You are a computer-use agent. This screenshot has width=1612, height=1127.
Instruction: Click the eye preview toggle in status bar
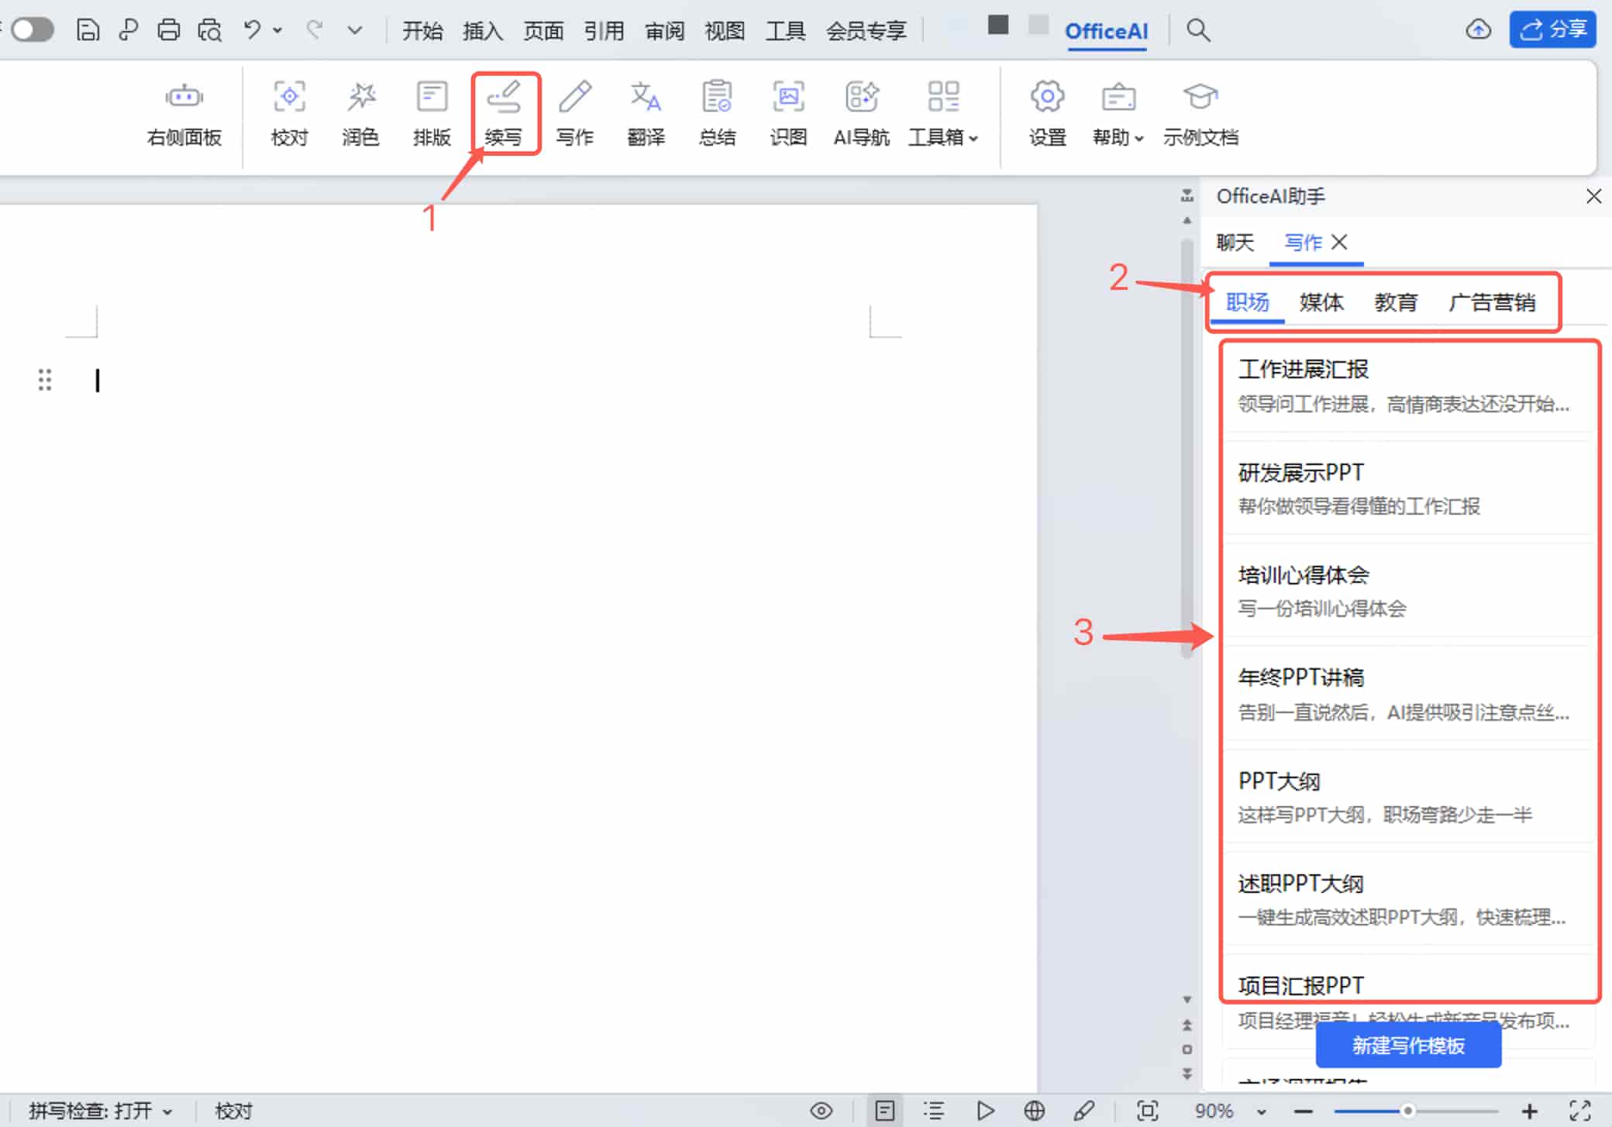(x=821, y=1110)
